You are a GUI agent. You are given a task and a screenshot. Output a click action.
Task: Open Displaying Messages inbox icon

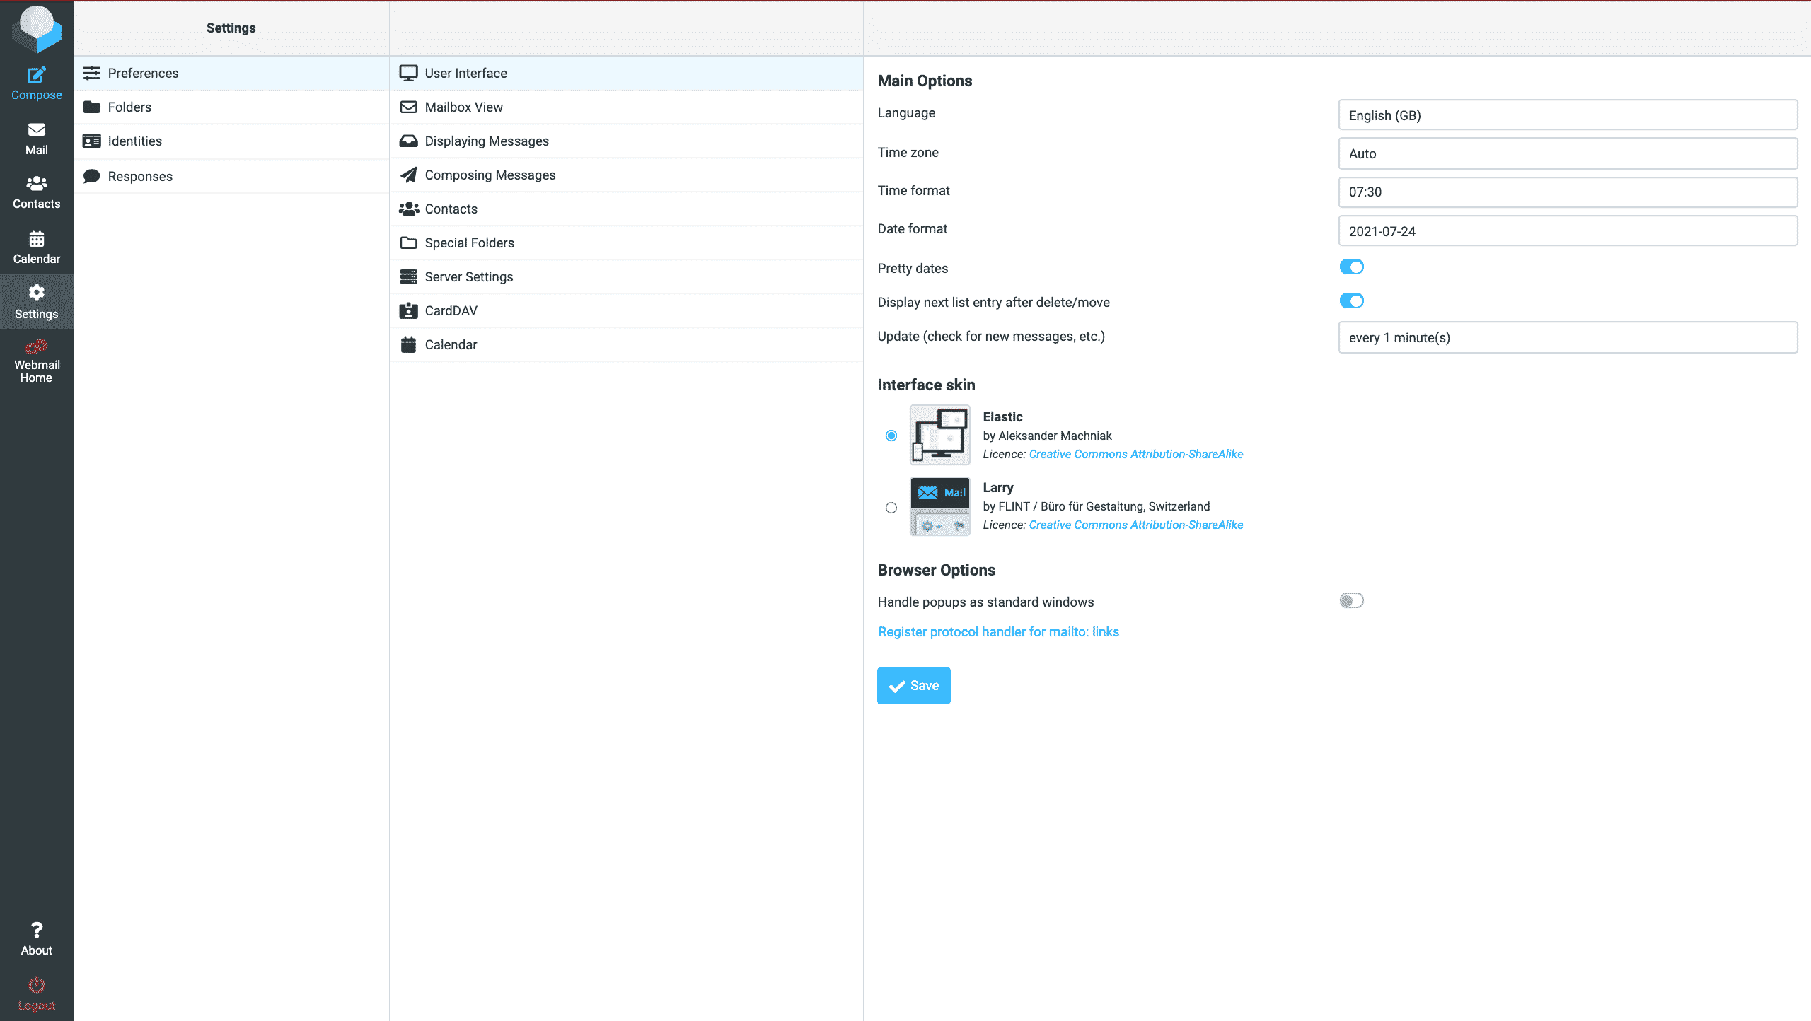coord(408,141)
